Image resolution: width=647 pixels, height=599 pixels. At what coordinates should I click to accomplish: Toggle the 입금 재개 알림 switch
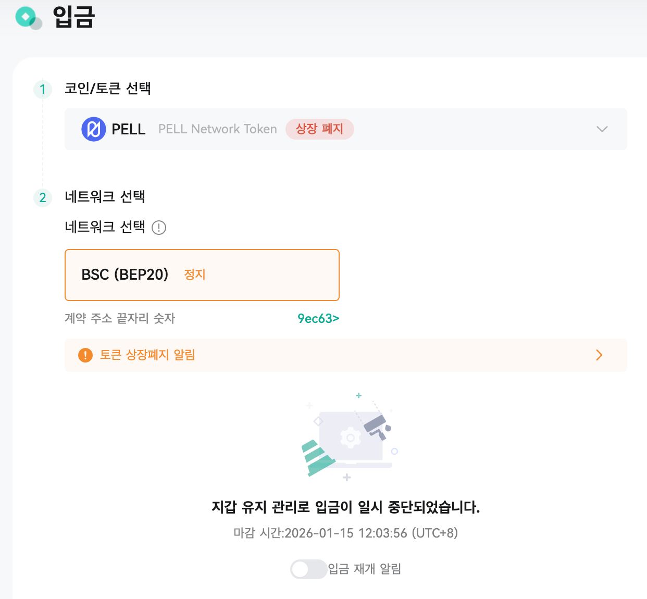(308, 569)
